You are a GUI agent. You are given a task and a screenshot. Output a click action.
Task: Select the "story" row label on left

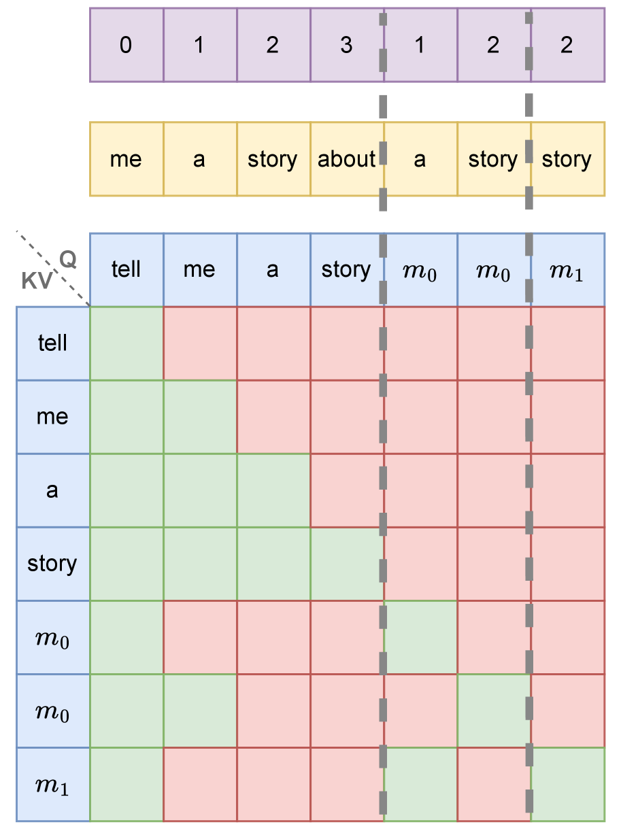pyautogui.click(x=52, y=564)
